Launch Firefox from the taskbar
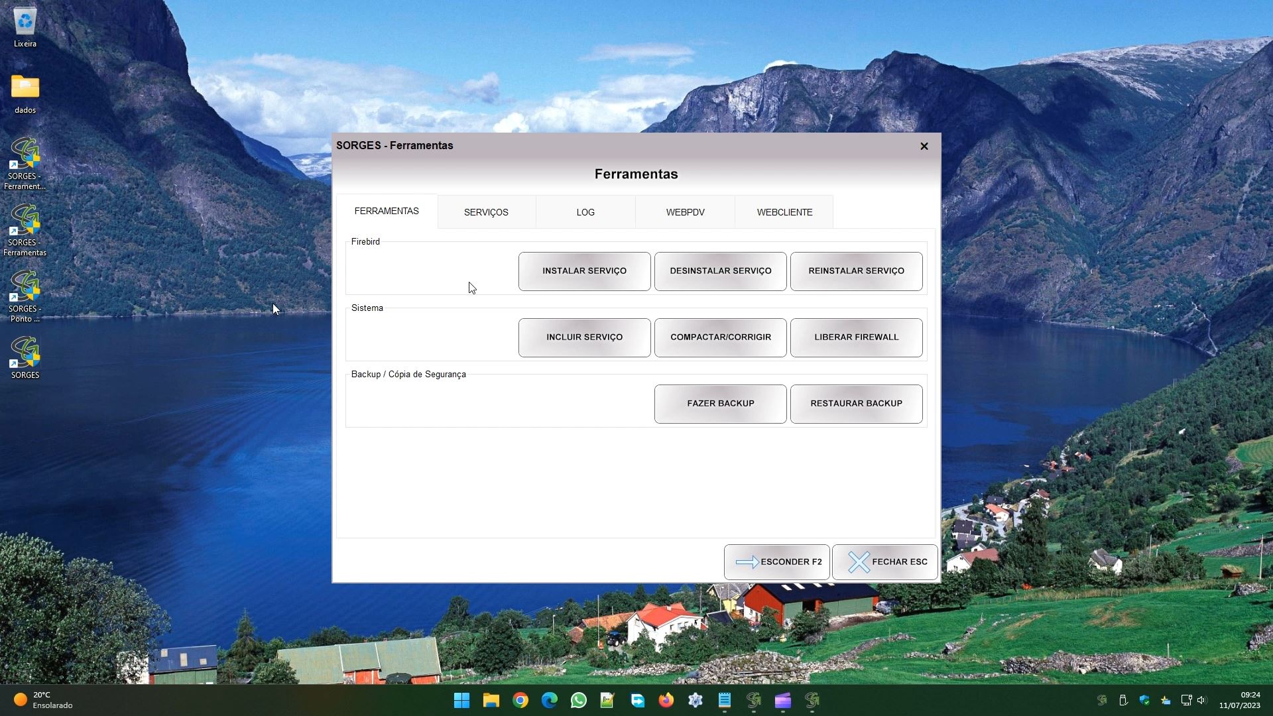Image resolution: width=1273 pixels, height=716 pixels. pyautogui.click(x=666, y=700)
